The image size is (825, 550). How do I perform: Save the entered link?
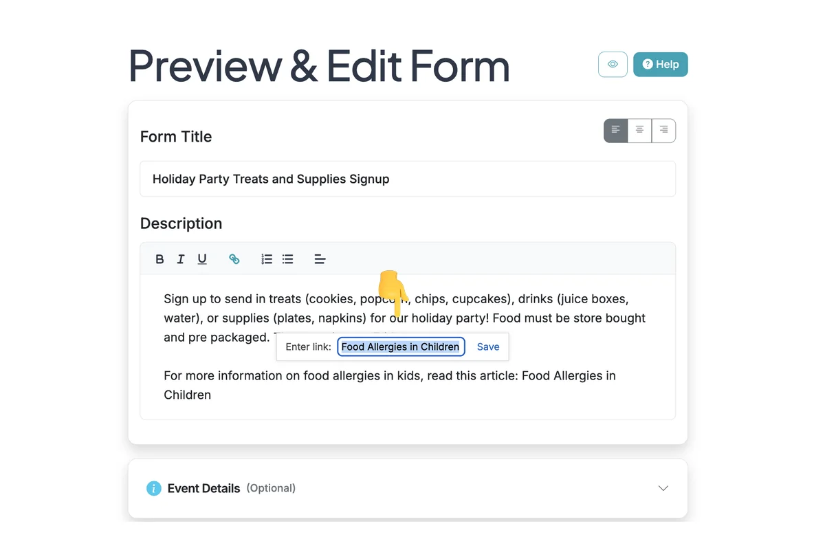[x=488, y=346]
